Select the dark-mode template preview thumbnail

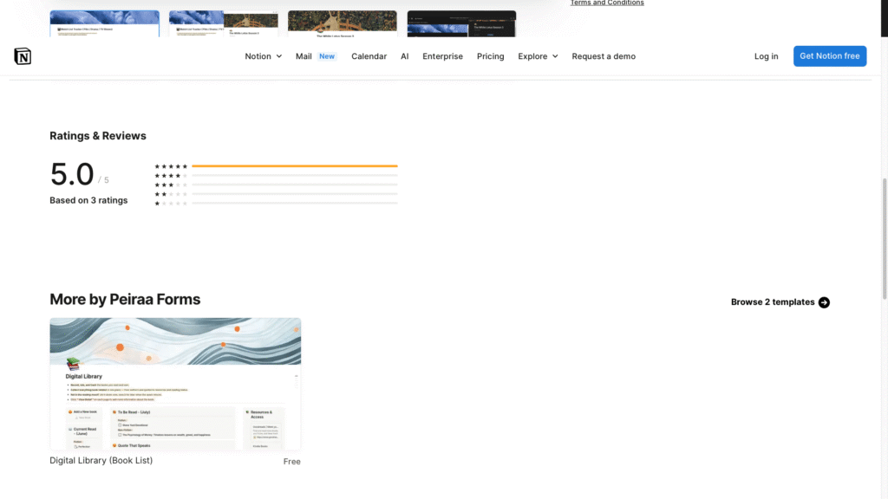[461, 23]
